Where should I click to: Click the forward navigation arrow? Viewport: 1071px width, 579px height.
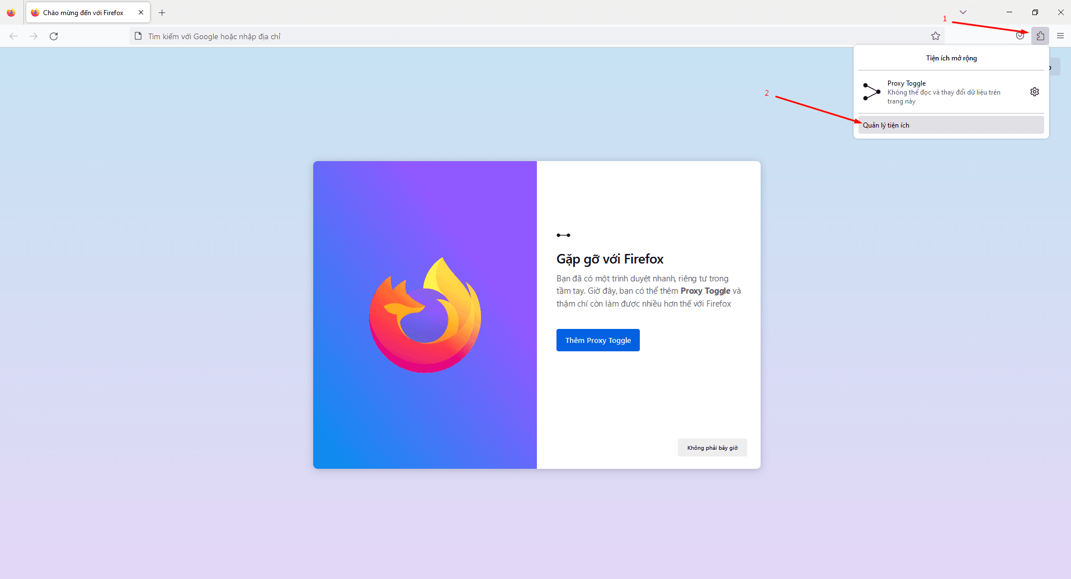pos(34,36)
